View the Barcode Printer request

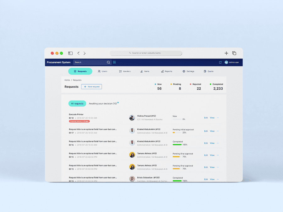212,118
